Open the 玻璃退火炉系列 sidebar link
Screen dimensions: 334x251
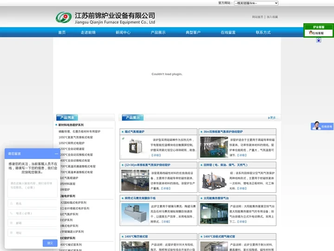point(72,231)
